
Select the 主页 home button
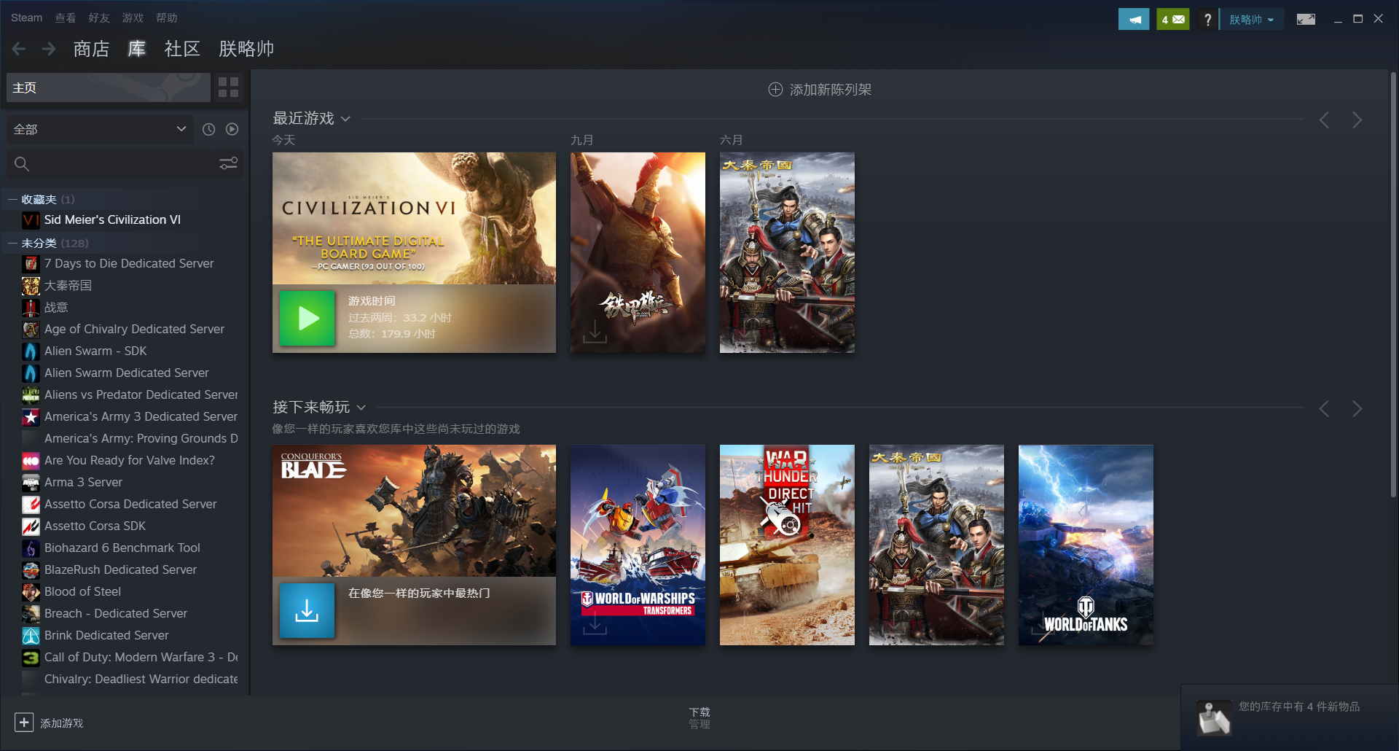tap(109, 87)
